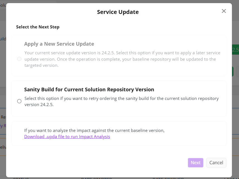Close the Service Update dialog with X
This screenshot has width=239, height=179.
tap(224, 11)
